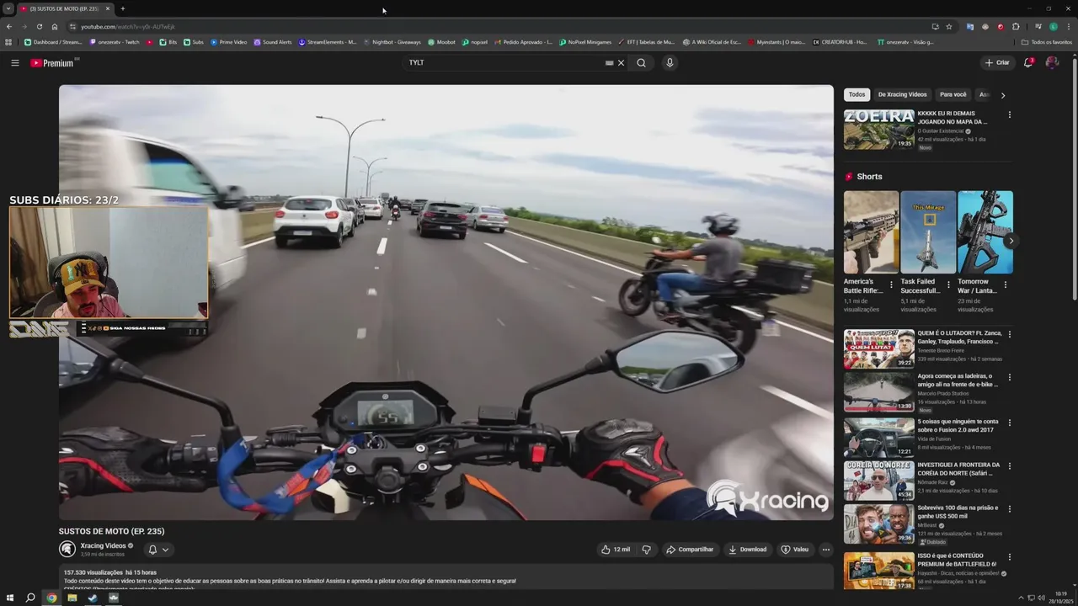Viewport: 1078px width, 606px height.
Task: Open Battlefield 6 premium content thumbnail
Action: click(879, 570)
